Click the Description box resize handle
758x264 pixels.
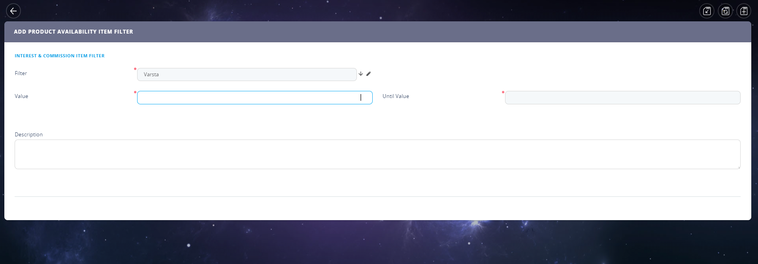(x=739, y=167)
